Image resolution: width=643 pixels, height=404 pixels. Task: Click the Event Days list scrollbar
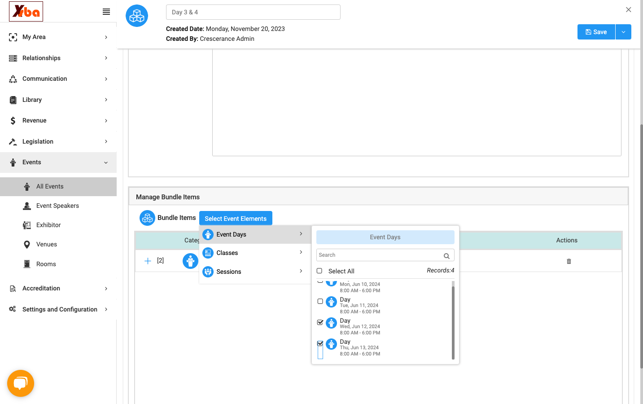(x=453, y=322)
